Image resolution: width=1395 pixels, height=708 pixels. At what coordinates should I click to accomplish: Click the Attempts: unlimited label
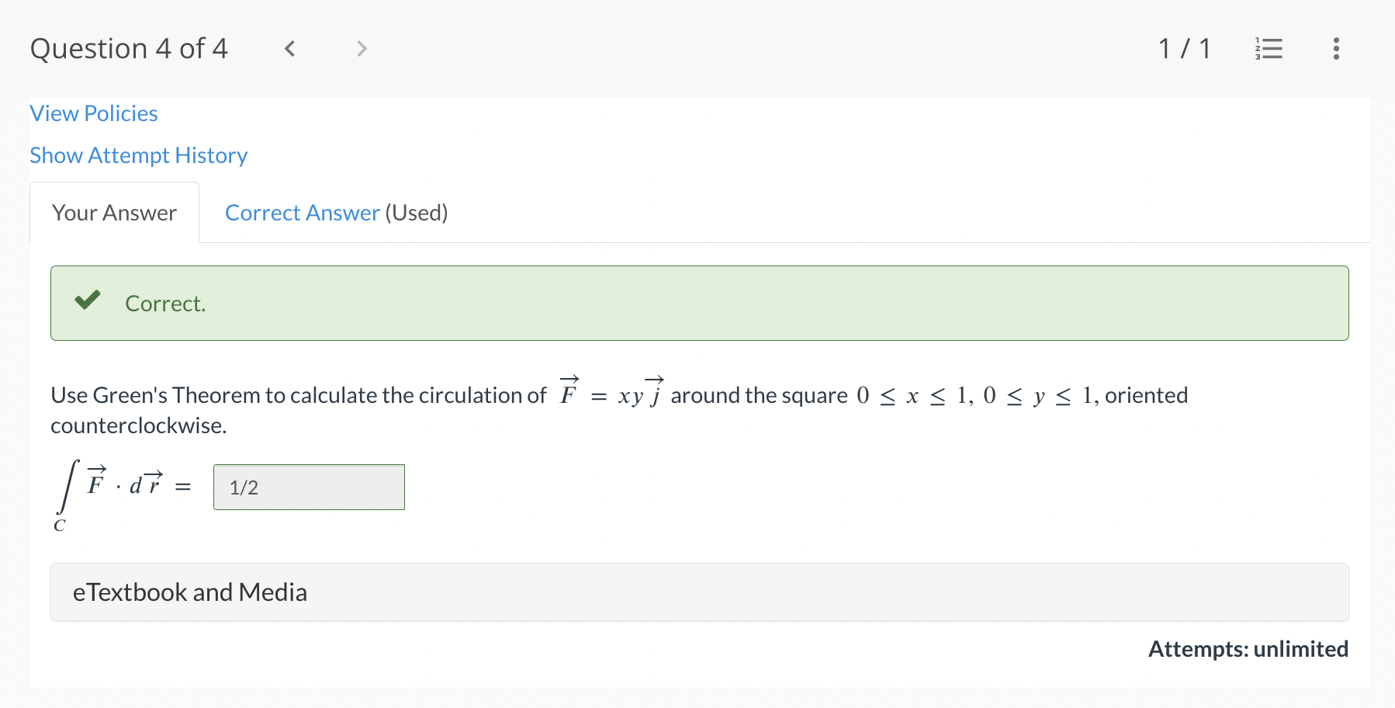point(1248,649)
